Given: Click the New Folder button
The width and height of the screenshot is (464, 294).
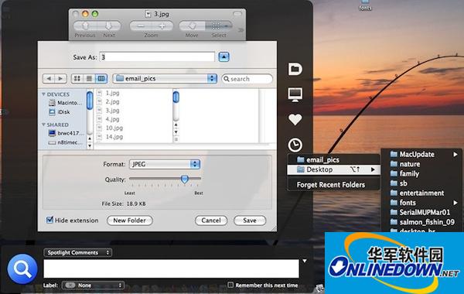Looking at the screenshot, I should pyautogui.click(x=130, y=220).
